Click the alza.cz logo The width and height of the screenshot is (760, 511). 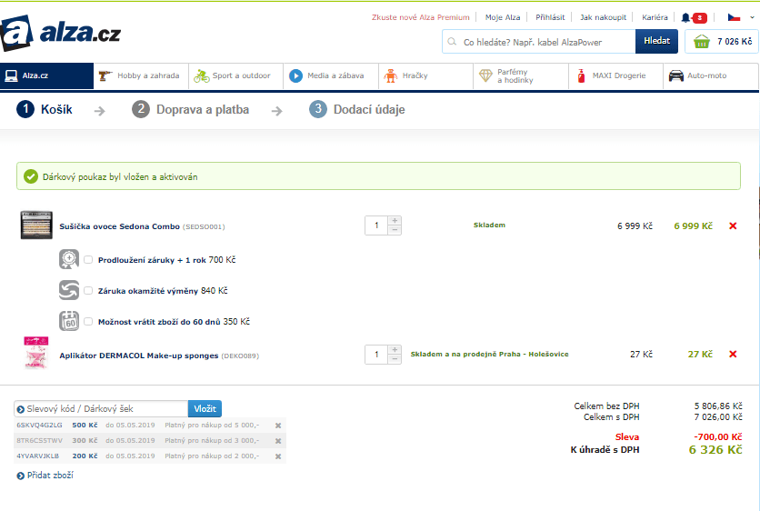pyautogui.click(x=61, y=33)
